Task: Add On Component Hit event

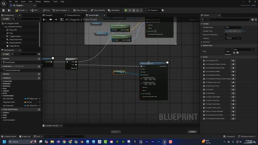Action: click(x=233, y=61)
